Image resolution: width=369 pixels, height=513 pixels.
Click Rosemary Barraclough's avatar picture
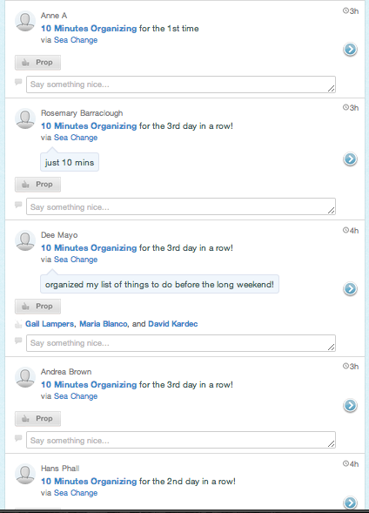(25, 118)
